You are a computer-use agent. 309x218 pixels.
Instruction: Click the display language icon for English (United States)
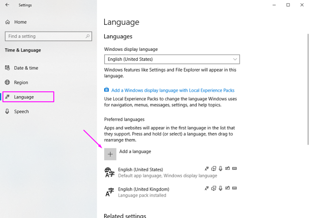pyautogui.click(x=207, y=169)
